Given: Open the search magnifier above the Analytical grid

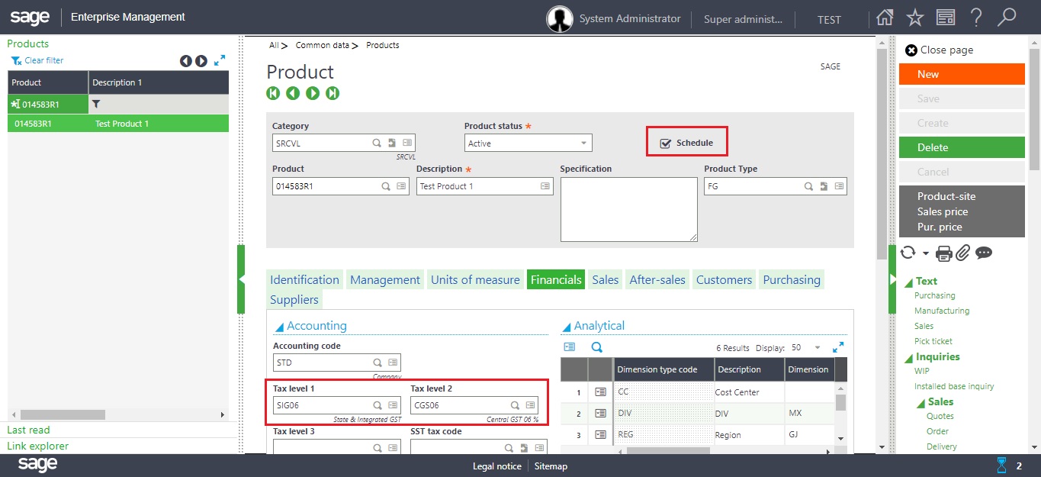Looking at the screenshot, I should click(597, 346).
